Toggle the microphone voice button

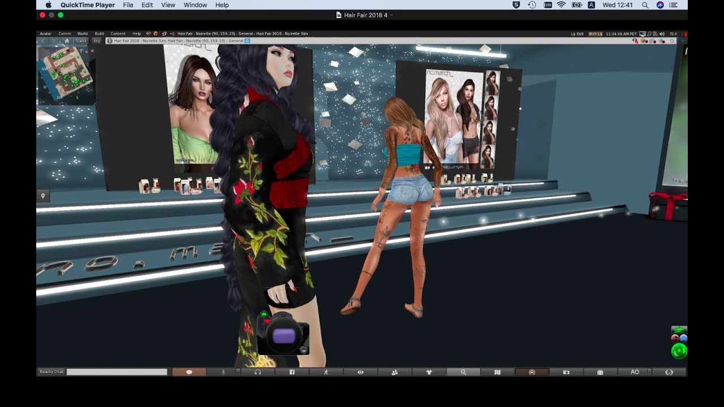click(x=223, y=372)
